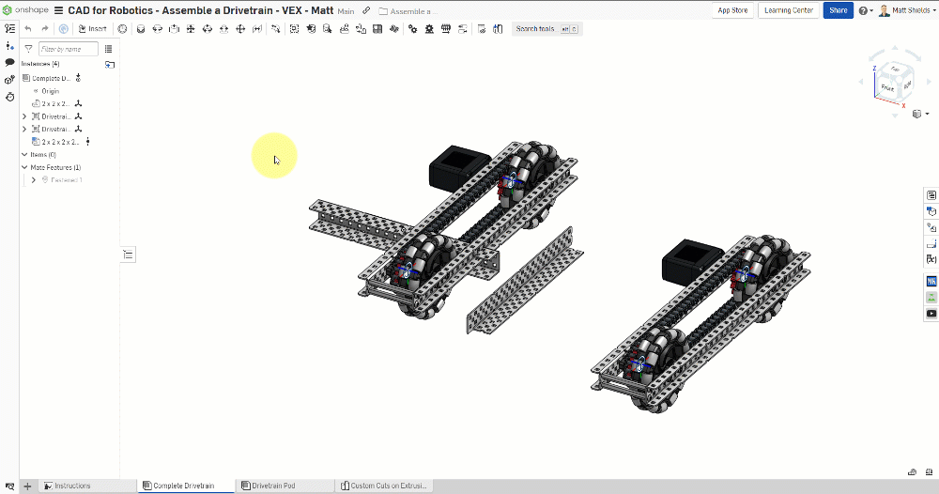Open the Learning Center
The width and height of the screenshot is (939, 494).
point(789,10)
